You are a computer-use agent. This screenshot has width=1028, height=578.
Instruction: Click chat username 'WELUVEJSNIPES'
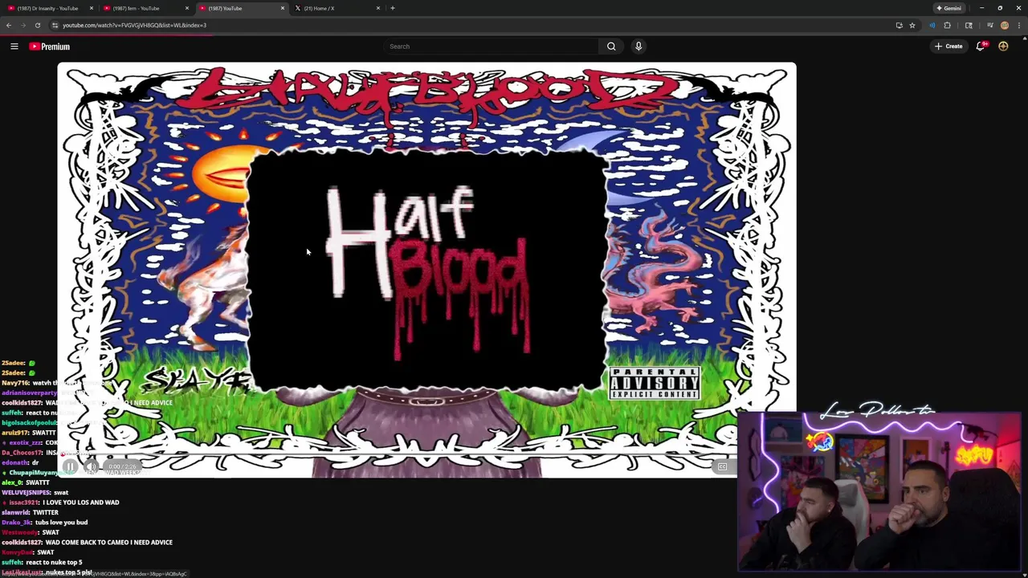tap(25, 492)
